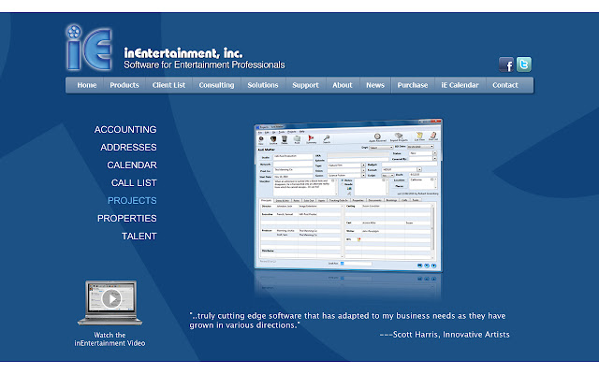Select the CALL LIST module link

(134, 183)
